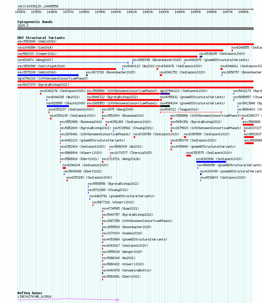Click nsv6342176 (Sedlazeck2020) label
This screenshot has width=262, height=303.
[63, 91]
